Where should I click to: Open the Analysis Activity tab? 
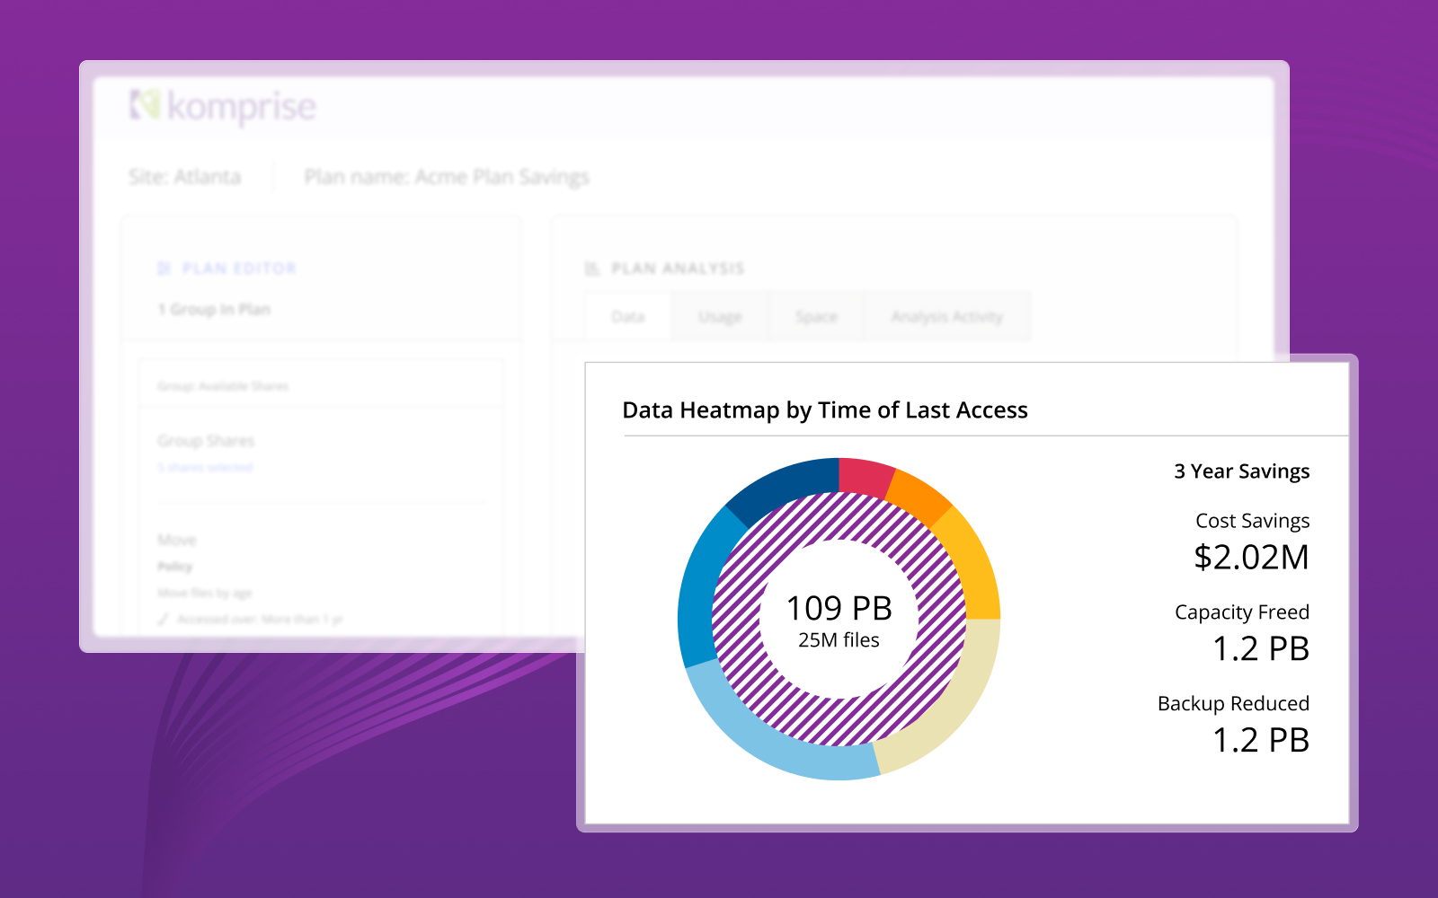coord(946,317)
